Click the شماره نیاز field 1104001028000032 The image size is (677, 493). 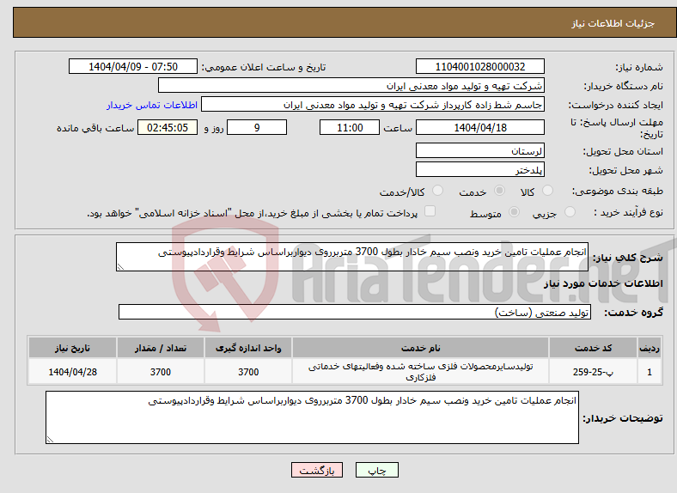pyautogui.click(x=479, y=66)
